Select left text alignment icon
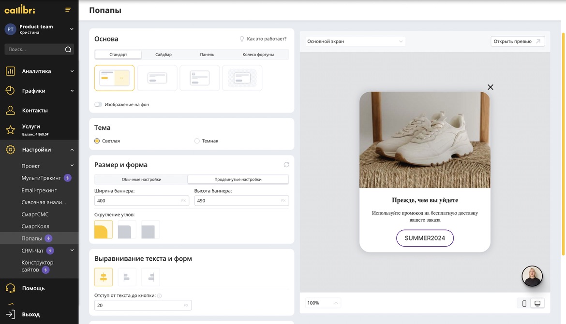The image size is (566, 324). [x=127, y=277]
